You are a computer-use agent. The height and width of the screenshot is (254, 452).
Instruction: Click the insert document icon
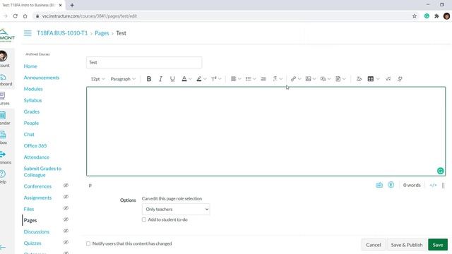(x=338, y=79)
